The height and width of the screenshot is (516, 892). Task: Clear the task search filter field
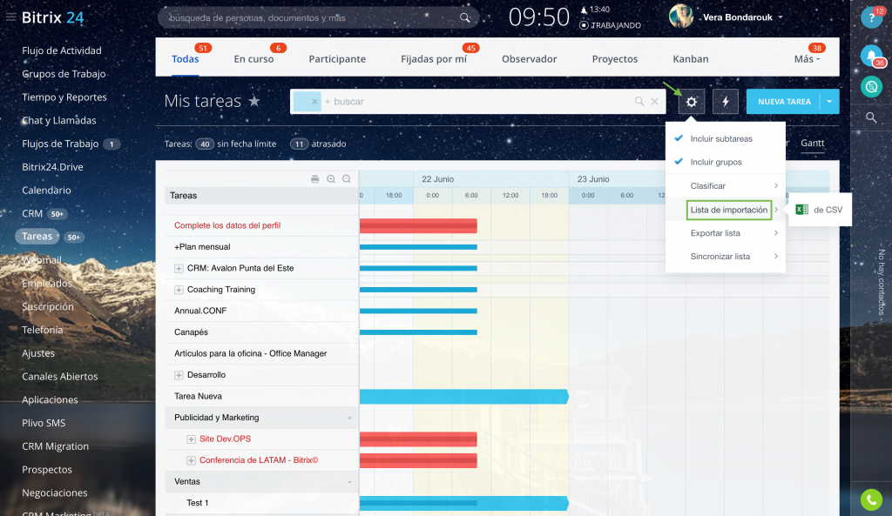pos(655,101)
